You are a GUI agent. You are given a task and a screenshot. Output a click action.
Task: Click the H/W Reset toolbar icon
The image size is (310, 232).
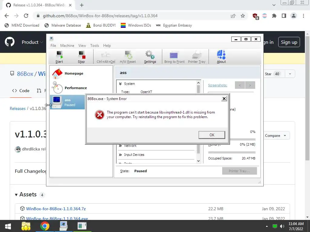[128, 57]
